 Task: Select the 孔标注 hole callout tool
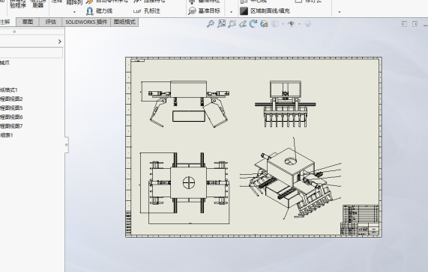tap(147, 11)
